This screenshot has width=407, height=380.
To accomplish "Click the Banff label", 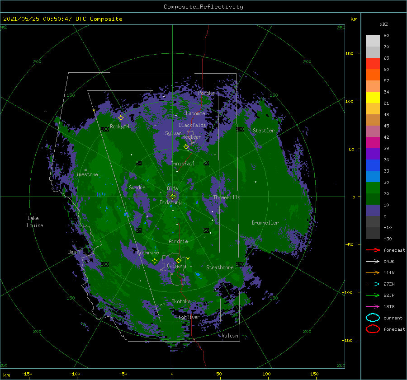I will (75, 252).
